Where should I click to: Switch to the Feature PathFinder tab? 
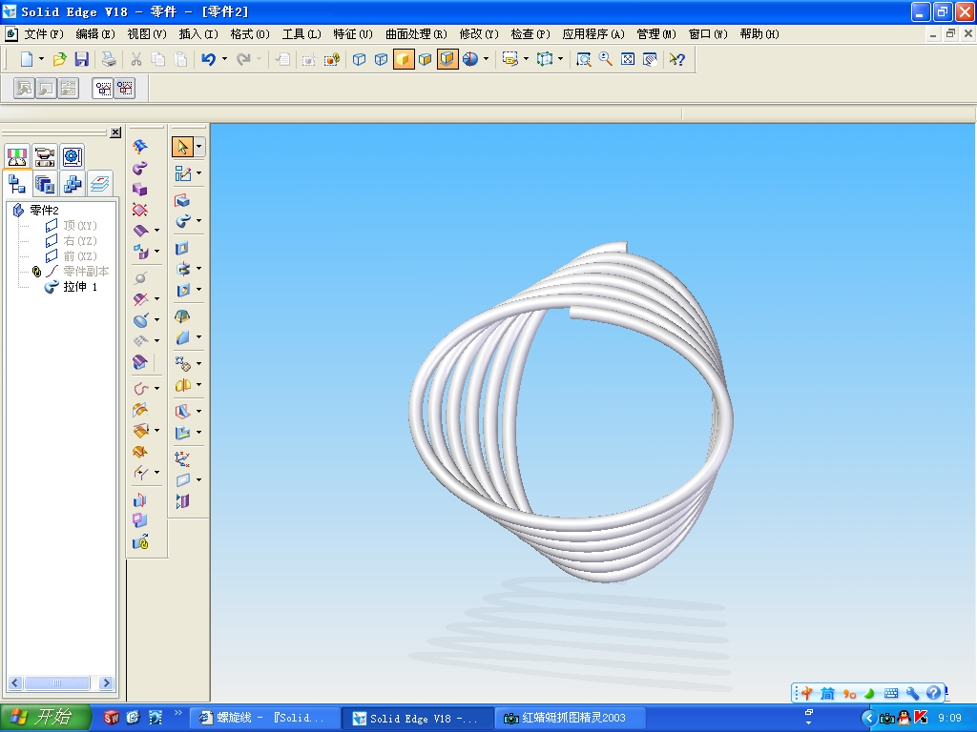[x=17, y=184]
